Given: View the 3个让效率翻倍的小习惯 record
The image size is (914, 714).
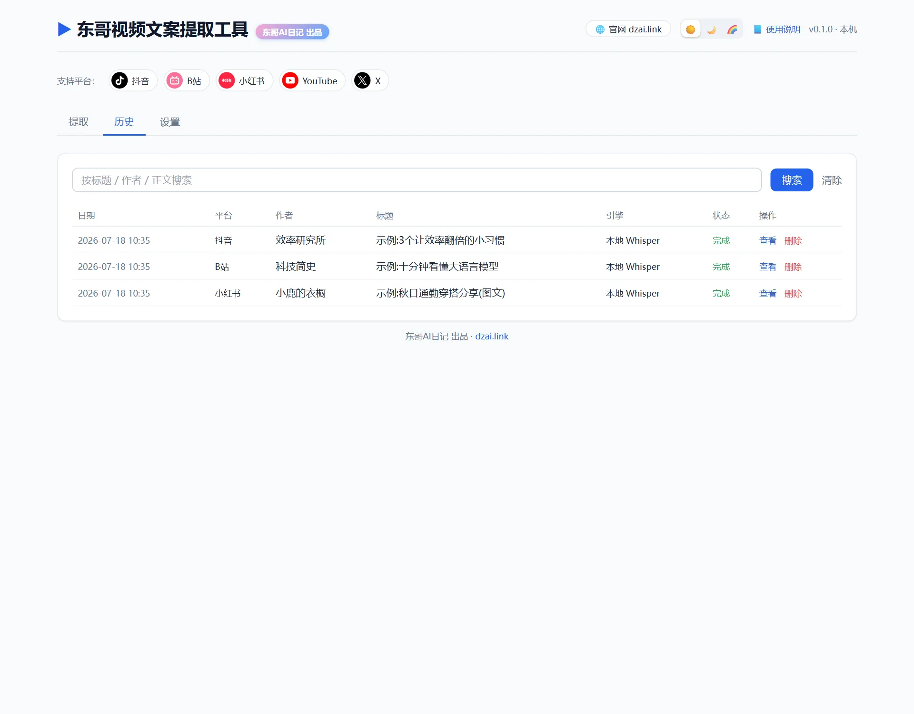Looking at the screenshot, I should coord(767,240).
